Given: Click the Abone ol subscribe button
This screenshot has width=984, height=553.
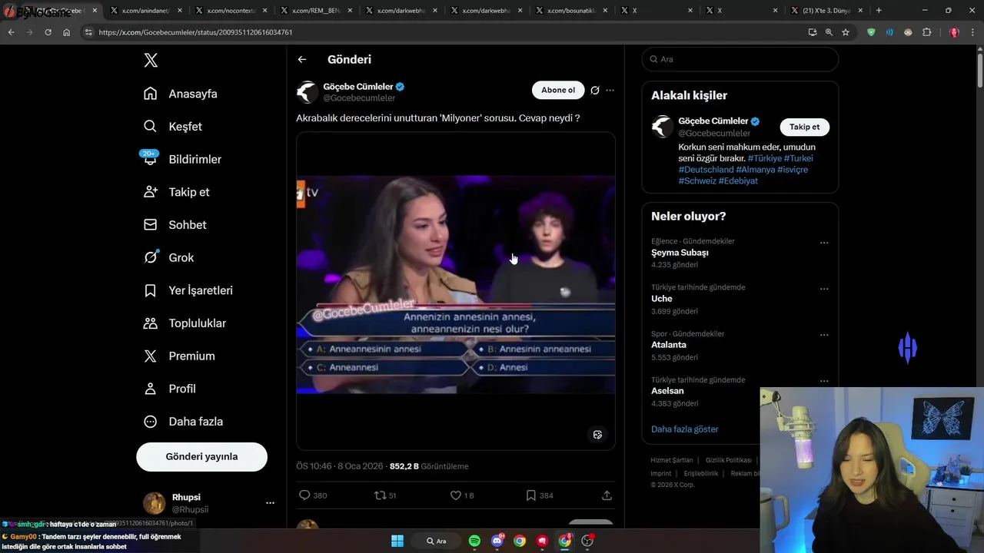Looking at the screenshot, I should [558, 91].
